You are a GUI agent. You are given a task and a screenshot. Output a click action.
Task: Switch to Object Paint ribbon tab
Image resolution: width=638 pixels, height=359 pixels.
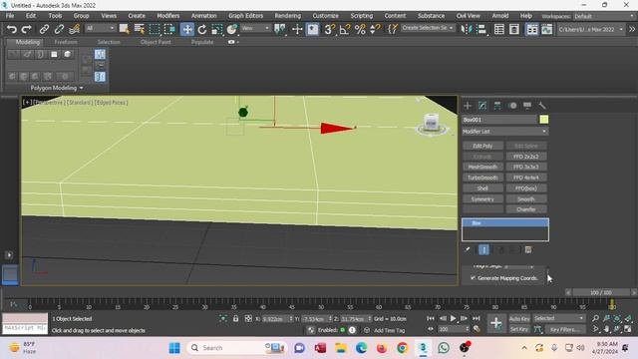click(156, 42)
